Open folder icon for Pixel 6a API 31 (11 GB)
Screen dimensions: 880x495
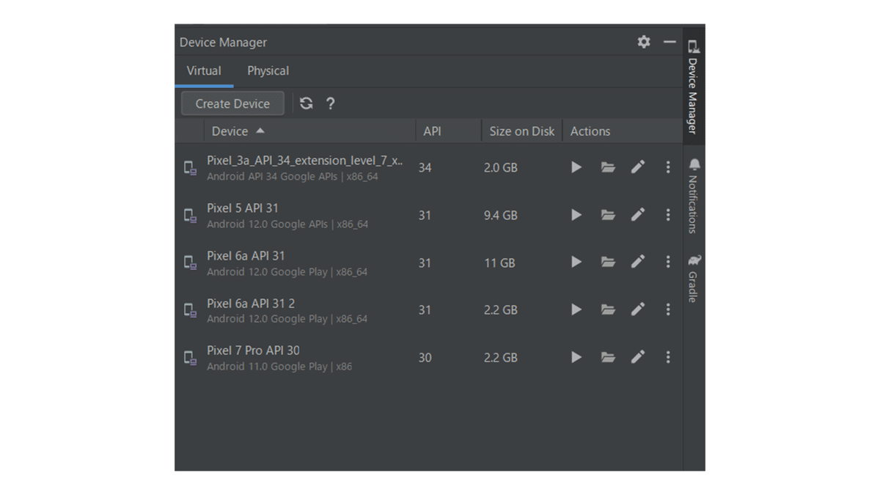coord(608,262)
